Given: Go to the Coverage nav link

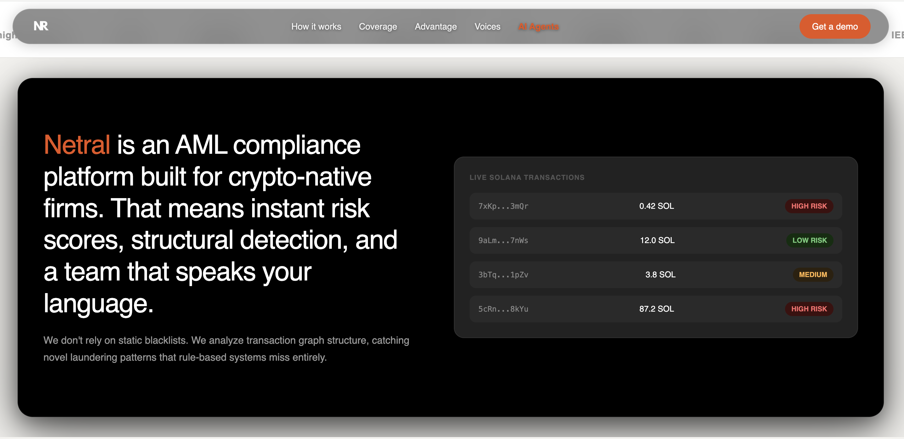Looking at the screenshot, I should [378, 27].
